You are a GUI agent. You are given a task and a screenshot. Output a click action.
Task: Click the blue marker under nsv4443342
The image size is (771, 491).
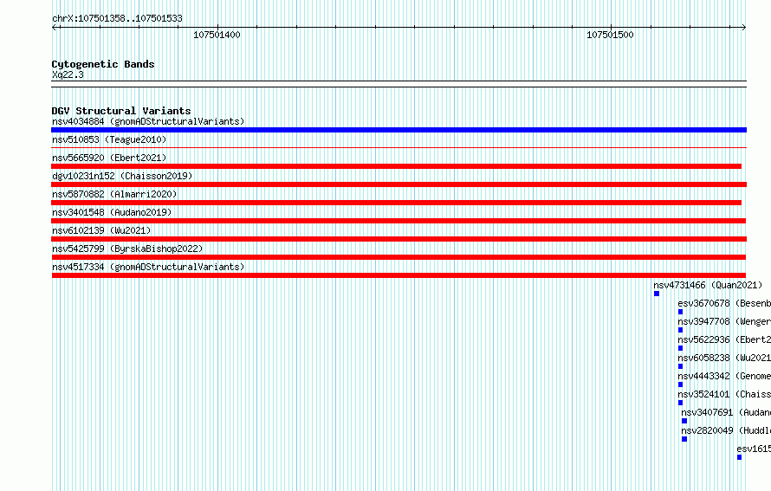(681, 384)
